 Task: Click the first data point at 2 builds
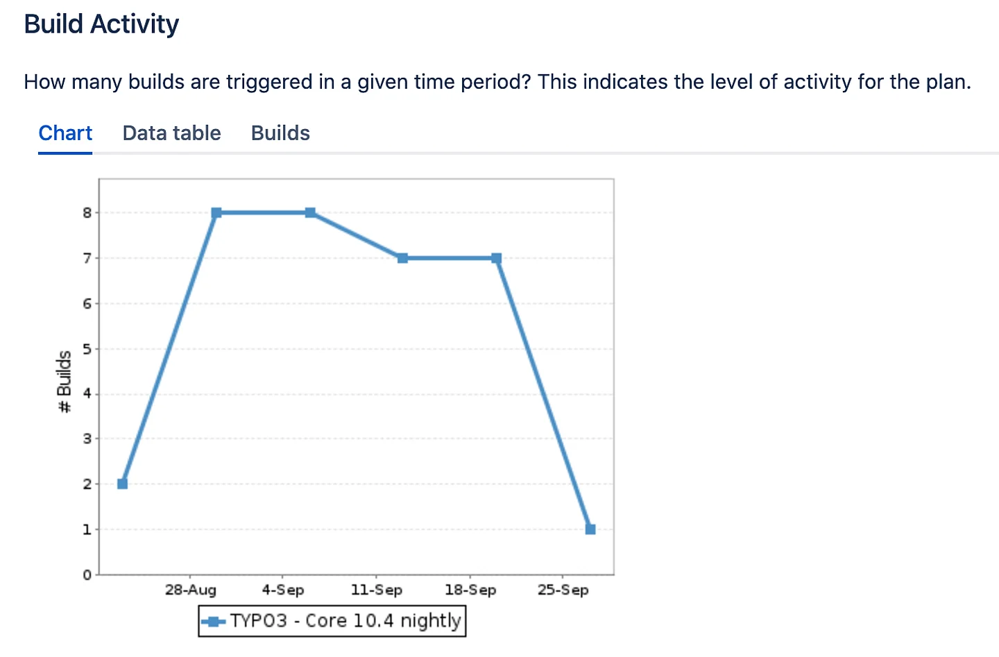[123, 484]
